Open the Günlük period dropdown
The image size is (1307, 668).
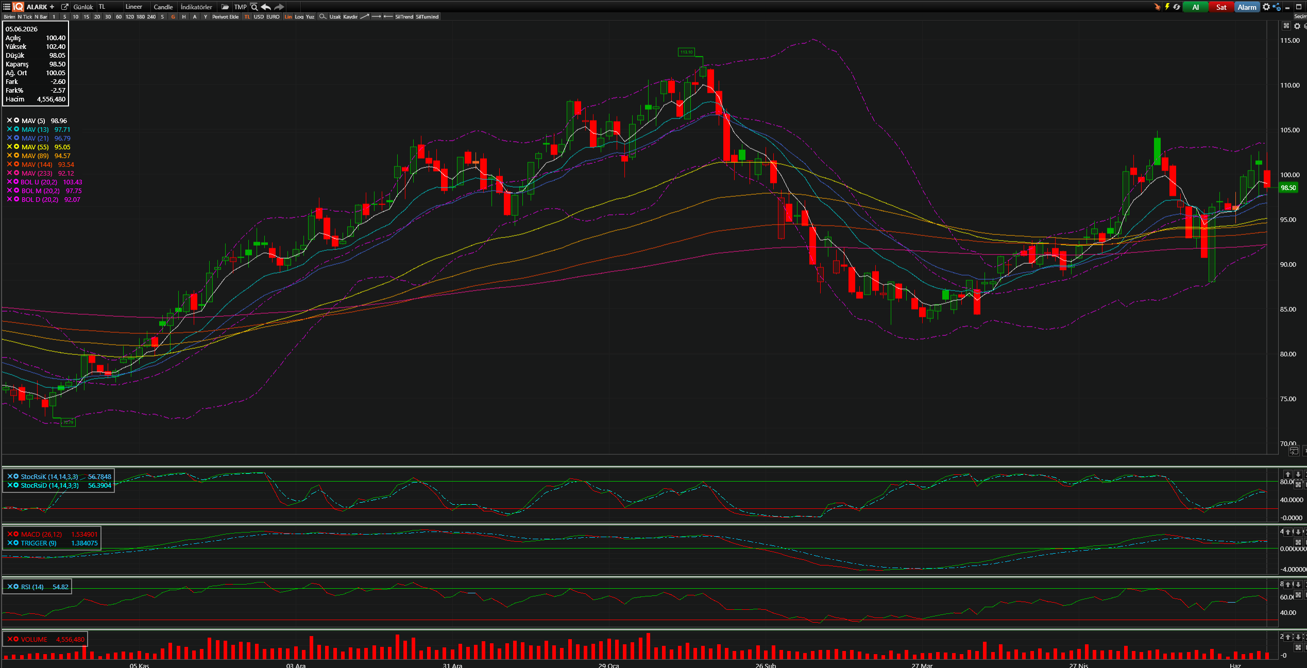click(x=83, y=7)
